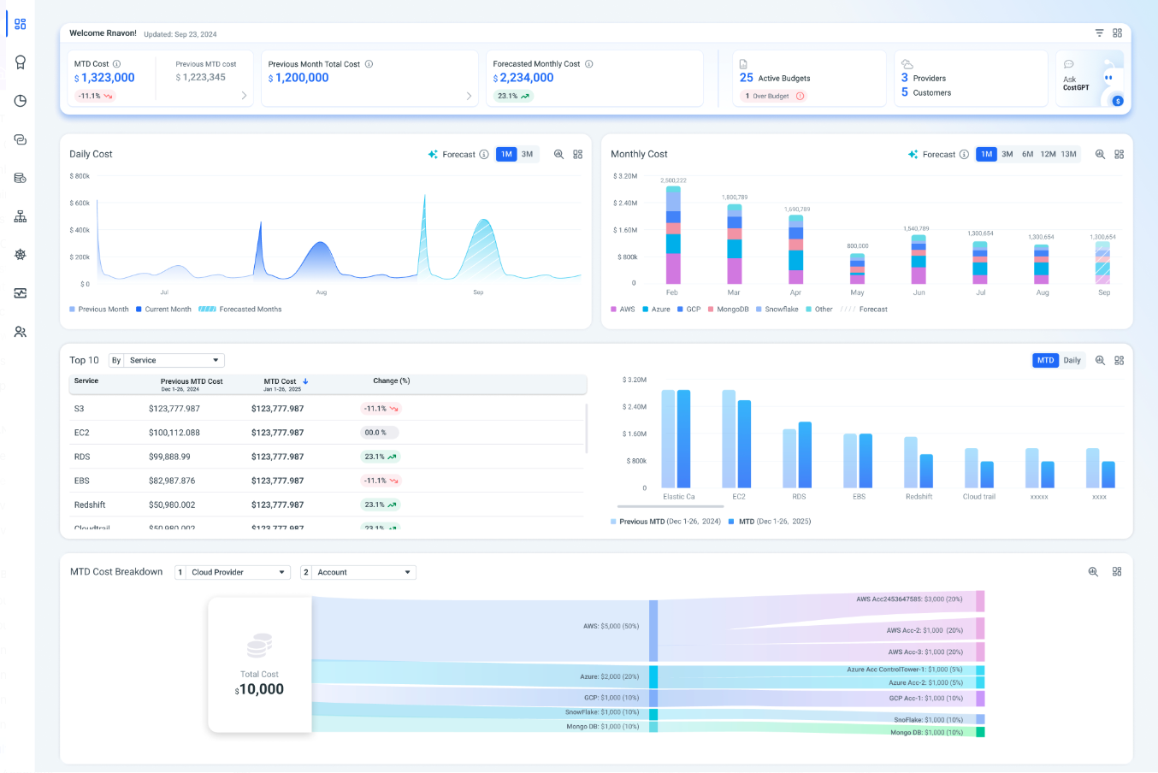1158x773 pixels.
Task: Open the Forecasted Monthly Cost card
Action: tap(594, 79)
